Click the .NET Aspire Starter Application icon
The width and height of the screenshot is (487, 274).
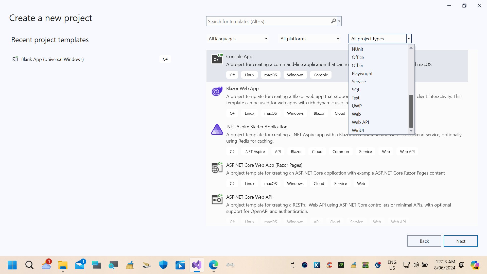[x=217, y=129]
